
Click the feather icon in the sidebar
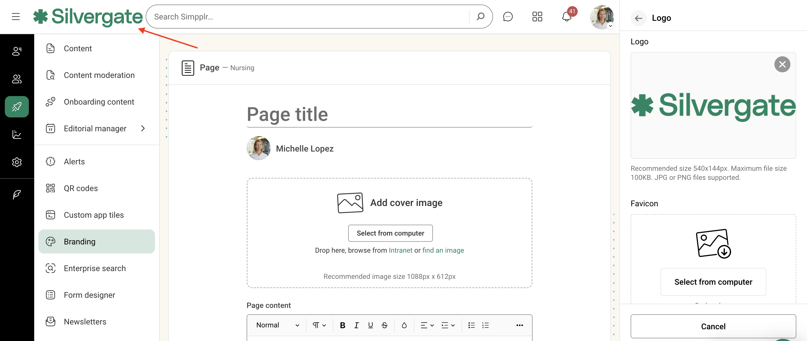coord(17,194)
